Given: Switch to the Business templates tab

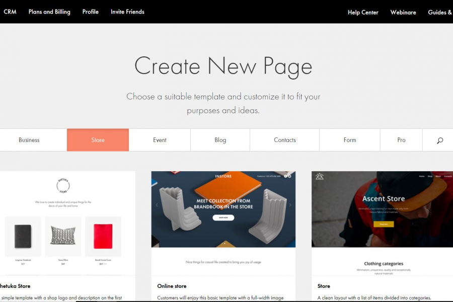Looking at the screenshot, I should pyautogui.click(x=29, y=140).
